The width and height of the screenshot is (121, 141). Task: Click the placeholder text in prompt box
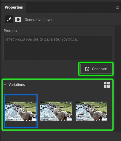42,39
